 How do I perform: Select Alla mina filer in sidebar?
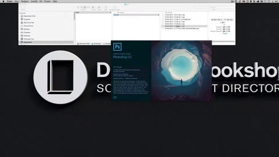pos(46,23)
